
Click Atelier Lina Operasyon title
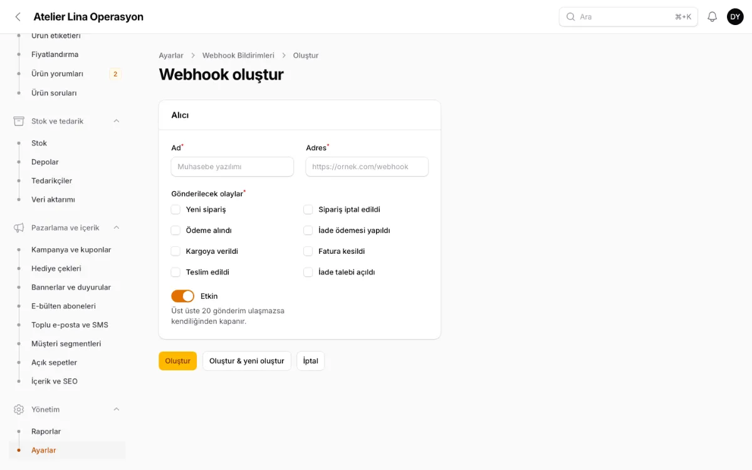click(88, 17)
